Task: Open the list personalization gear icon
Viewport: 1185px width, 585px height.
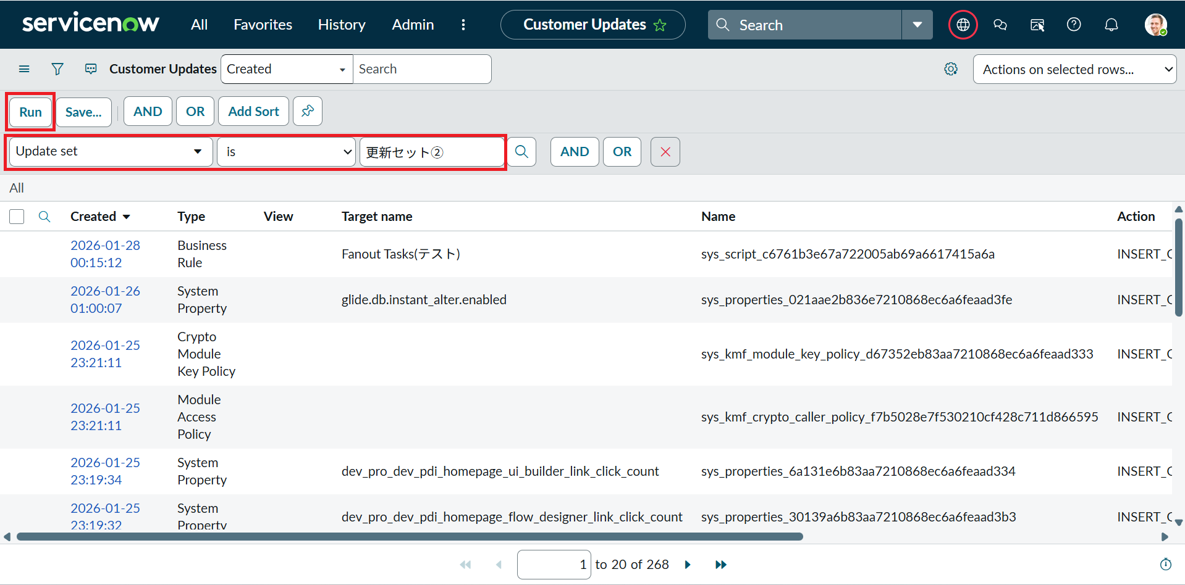Action: pos(951,69)
